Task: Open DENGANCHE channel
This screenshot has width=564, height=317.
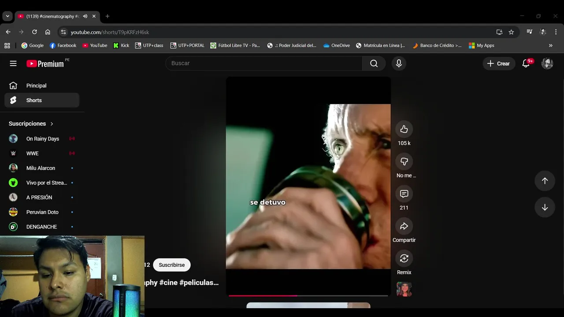Action: (x=42, y=227)
